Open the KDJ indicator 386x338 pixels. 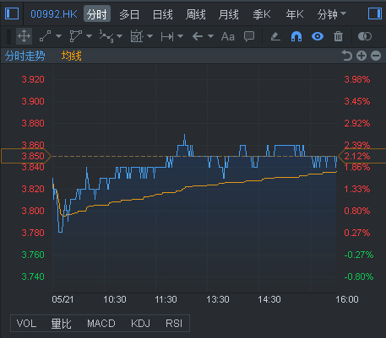(x=140, y=324)
